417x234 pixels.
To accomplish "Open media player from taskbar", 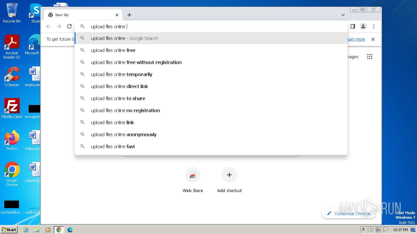I will 48,230.
